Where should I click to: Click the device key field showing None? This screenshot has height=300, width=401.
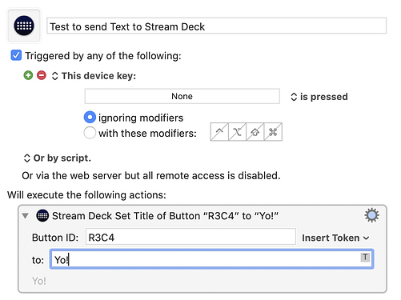click(x=182, y=96)
